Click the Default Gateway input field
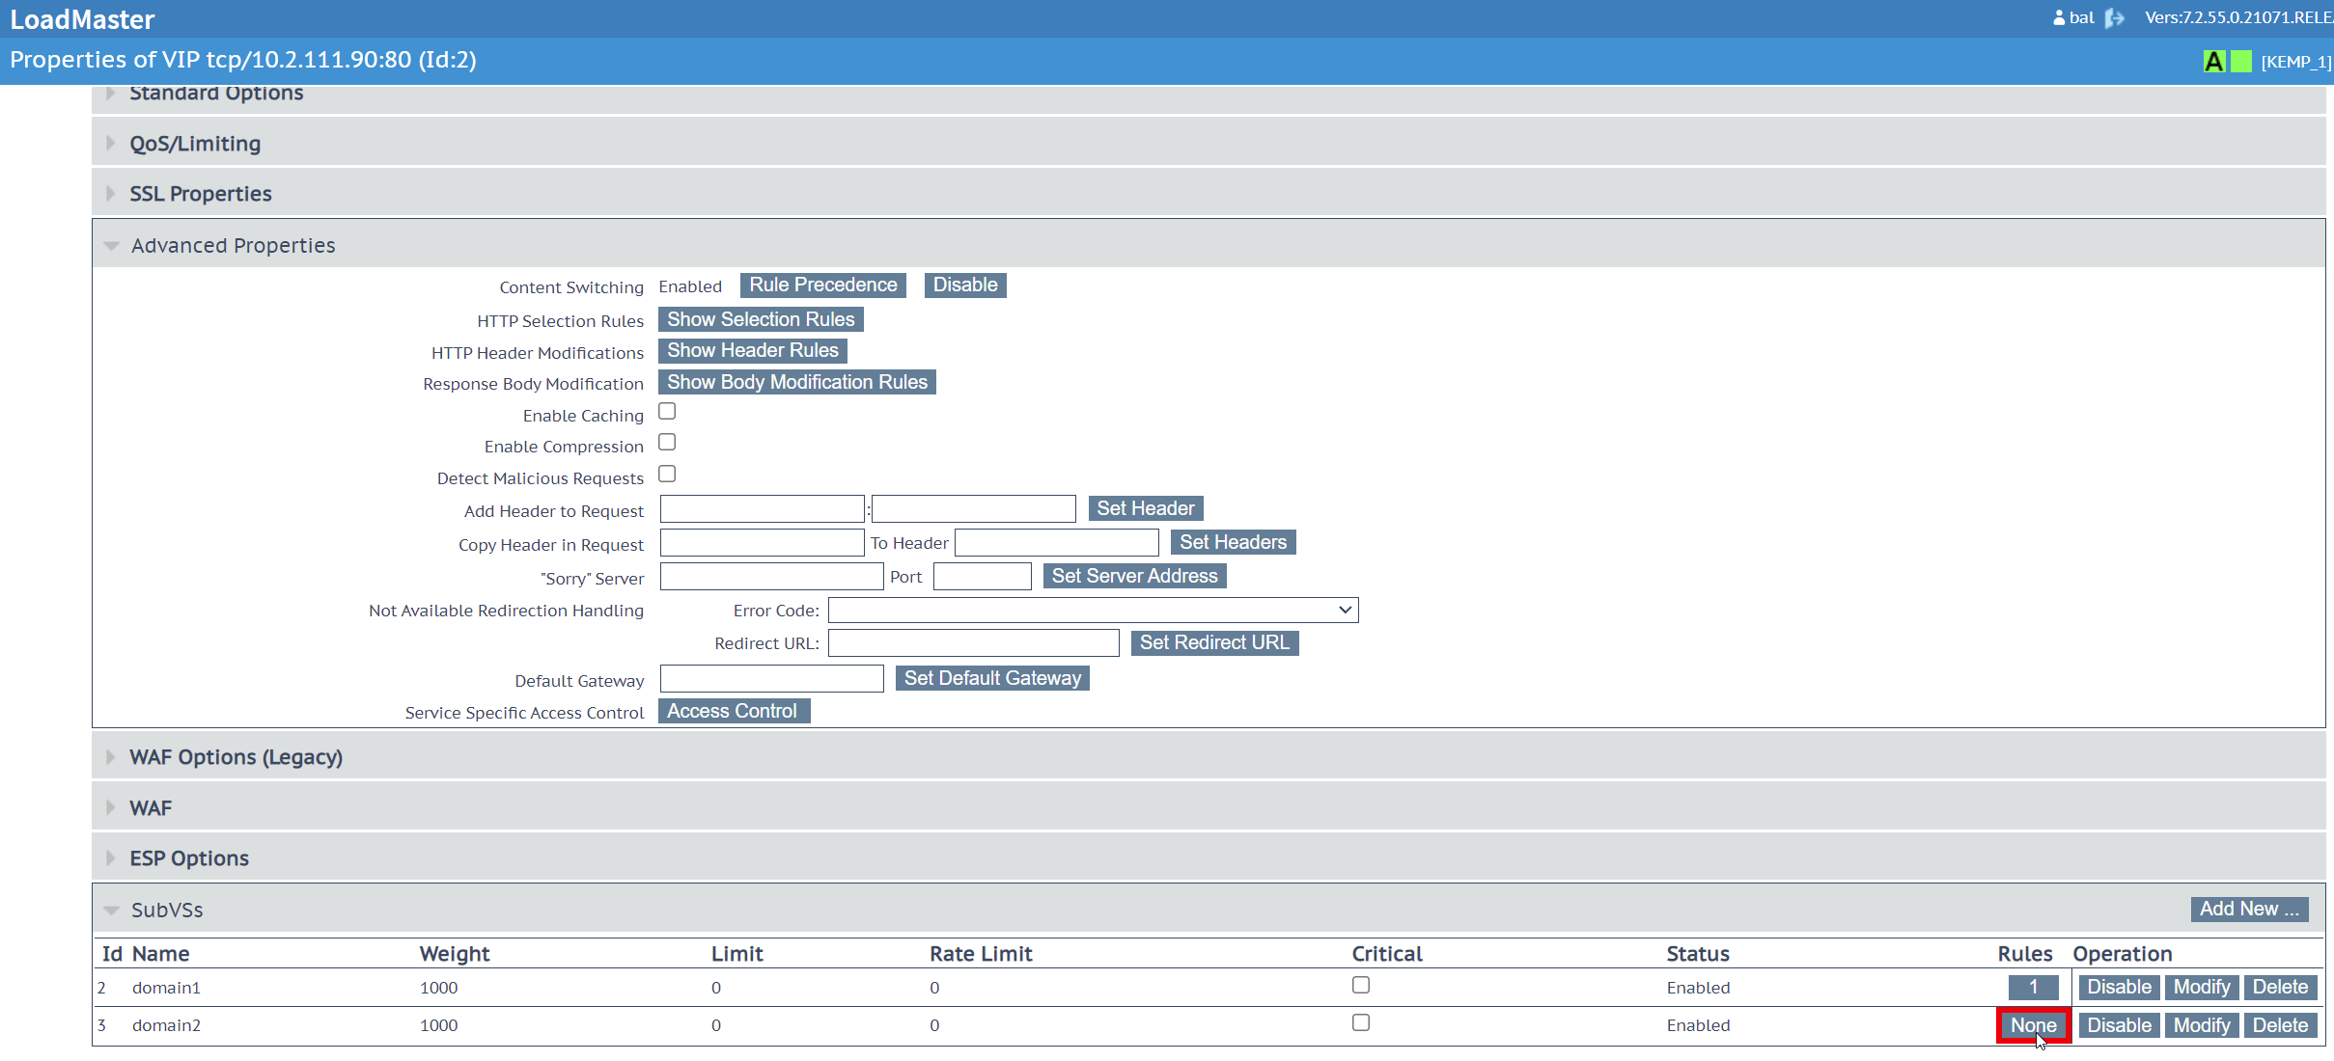This screenshot has width=2334, height=1061. (771, 678)
